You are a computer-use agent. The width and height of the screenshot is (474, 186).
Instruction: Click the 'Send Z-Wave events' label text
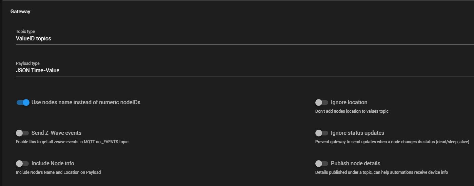tap(56, 133)
